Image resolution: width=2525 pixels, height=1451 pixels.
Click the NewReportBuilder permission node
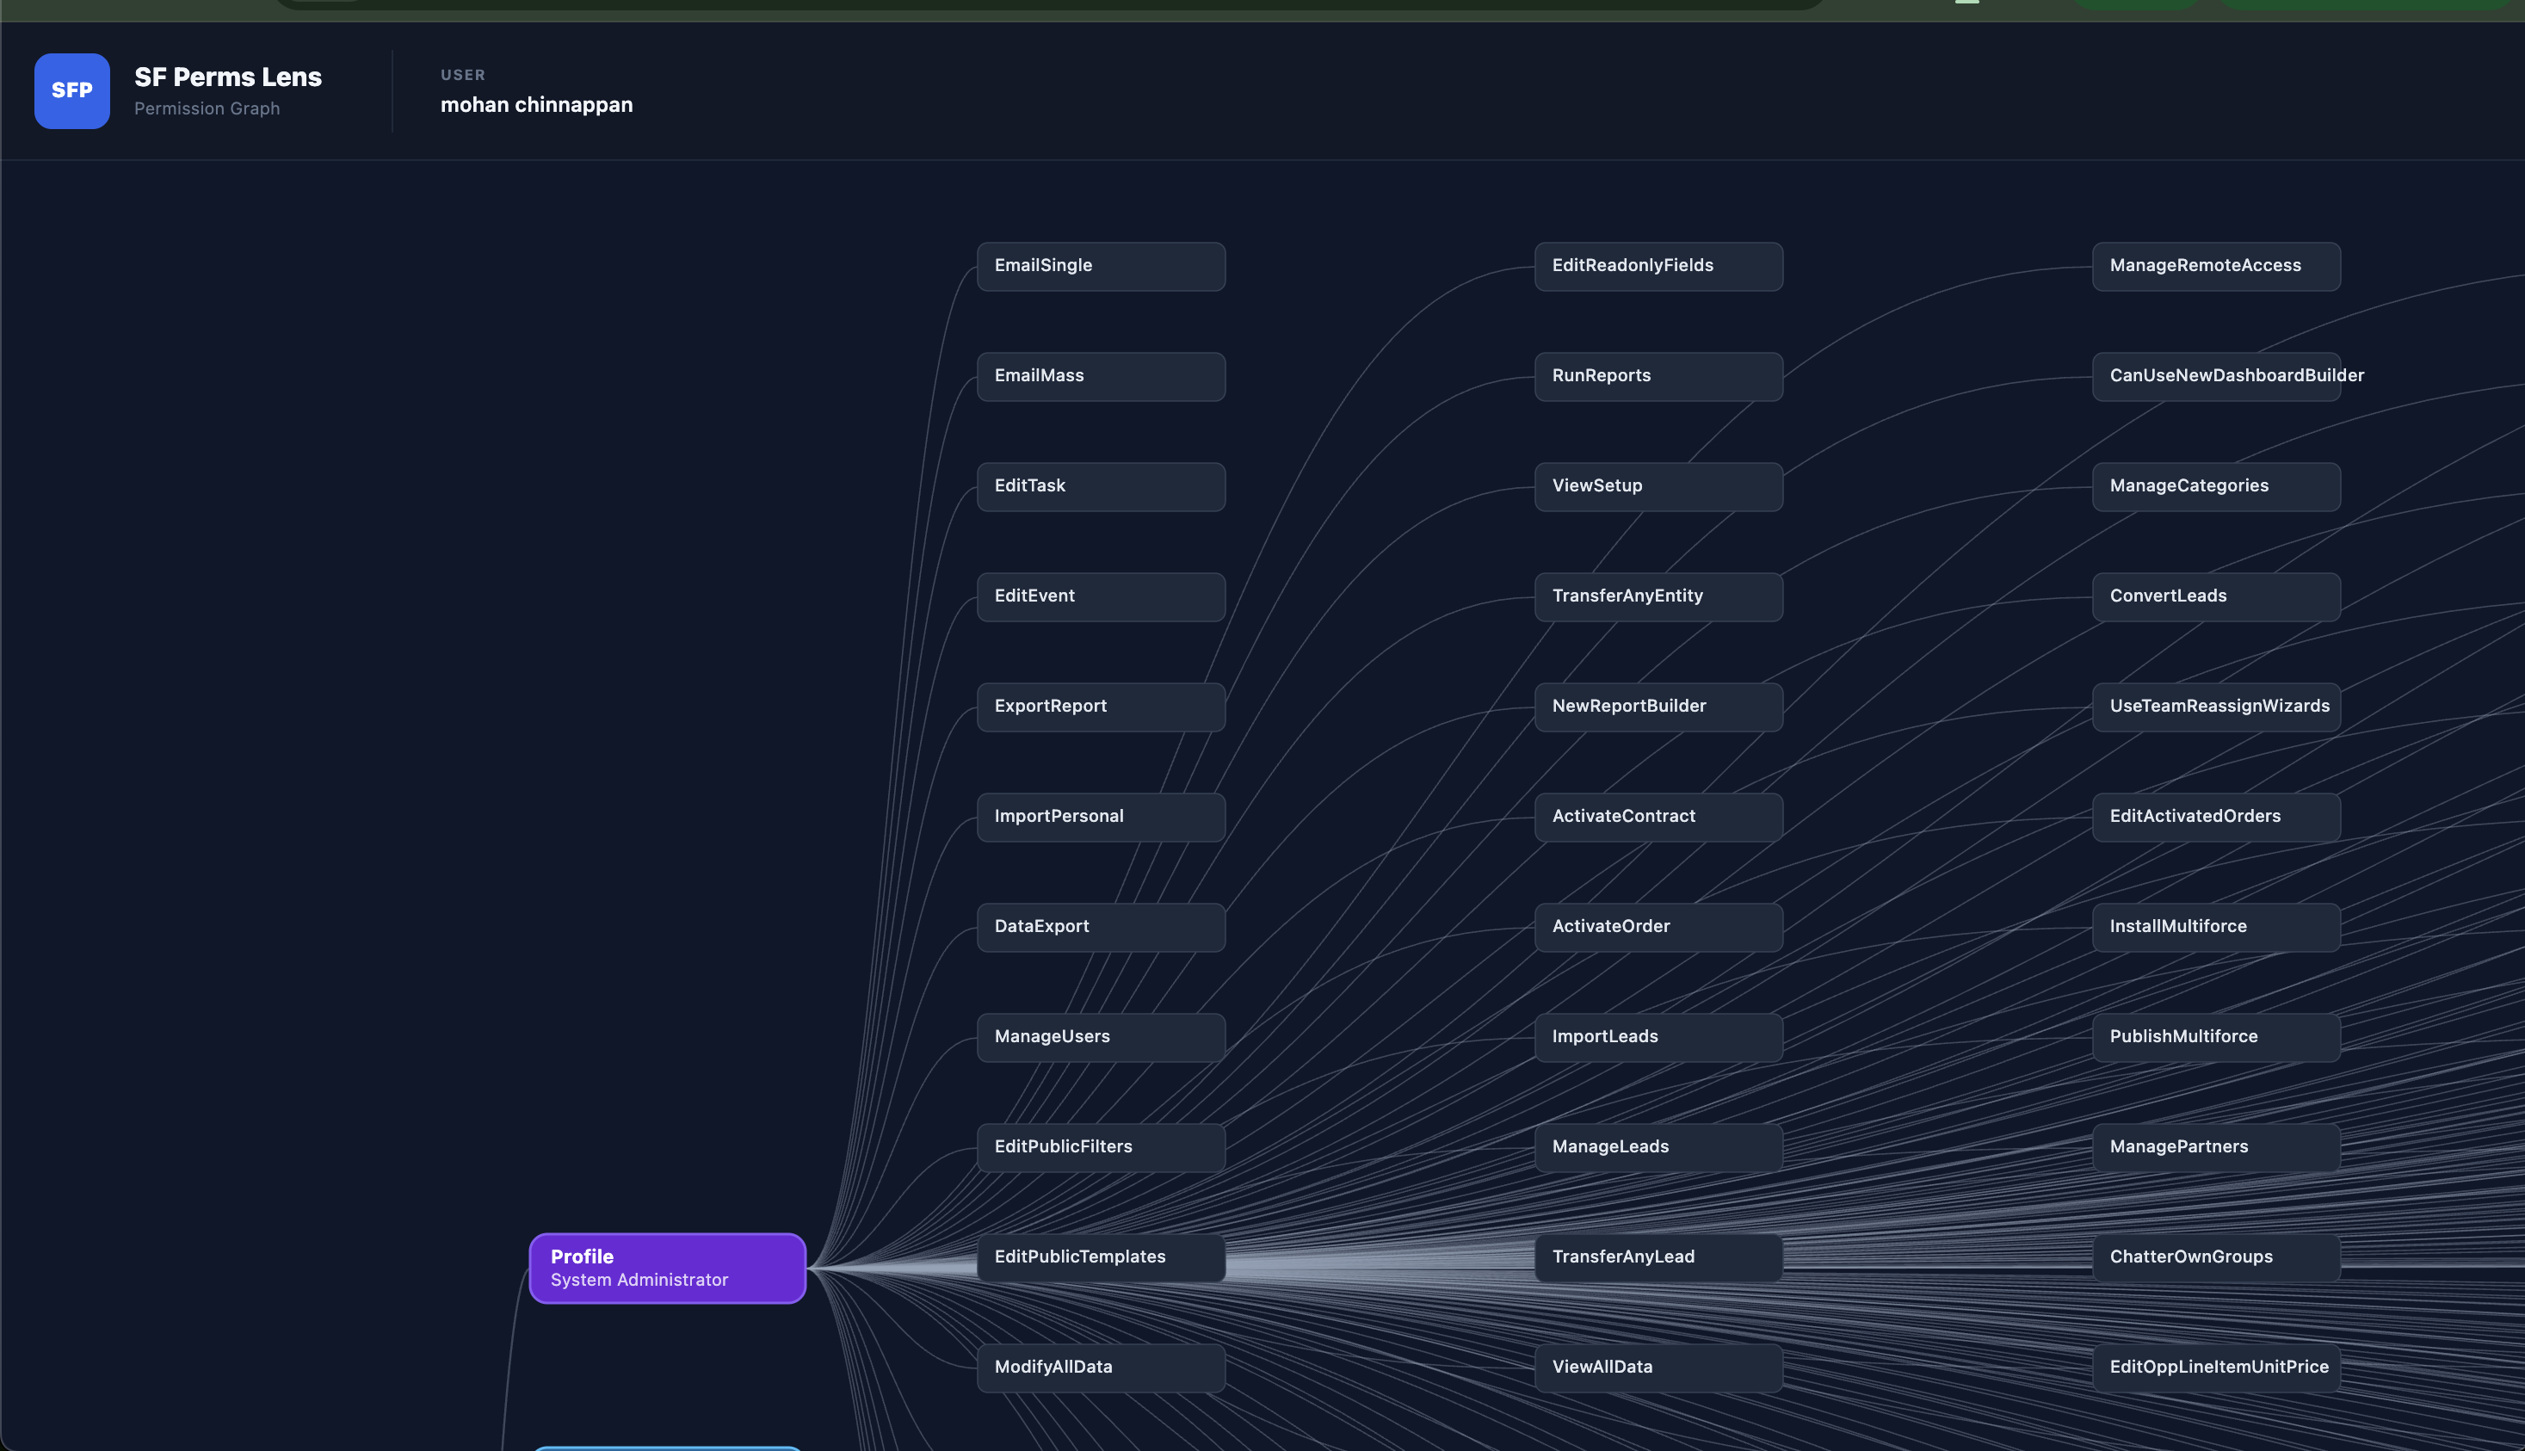click(x=1659, y=707)
